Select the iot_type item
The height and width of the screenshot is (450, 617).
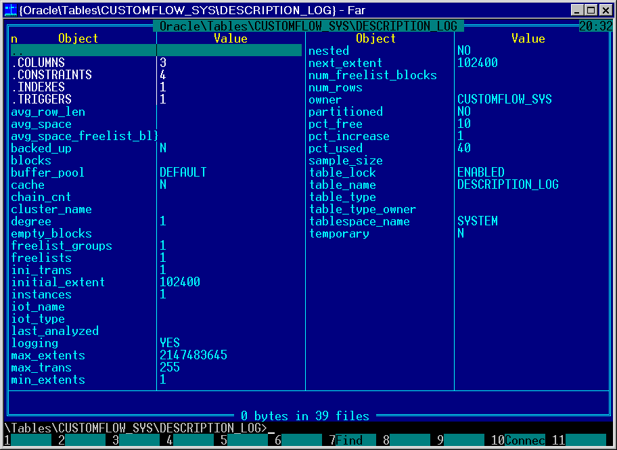coord(38,319)
